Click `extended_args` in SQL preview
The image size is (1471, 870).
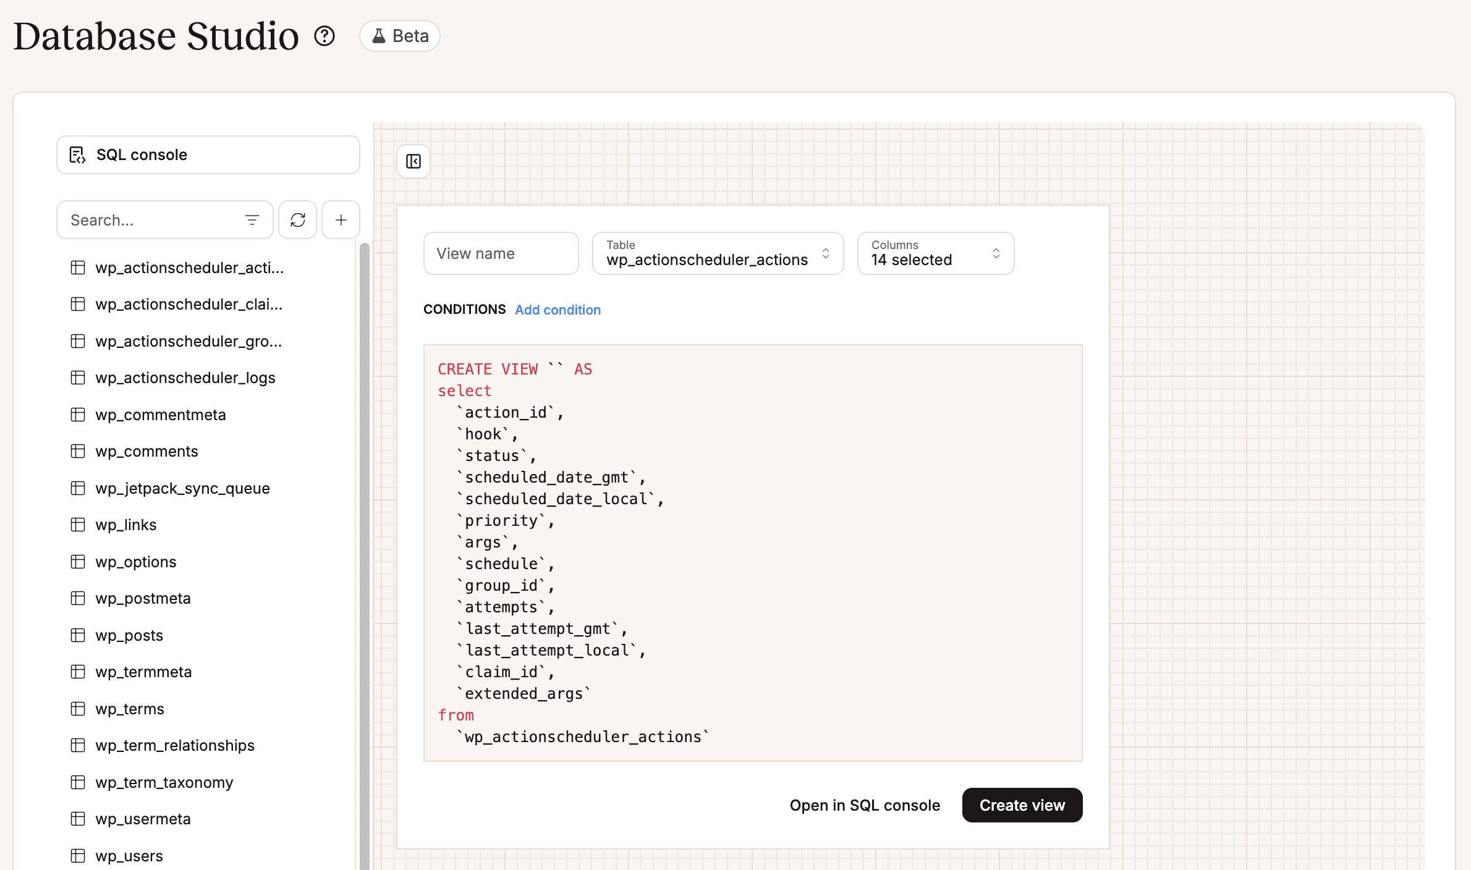[524, 693]
